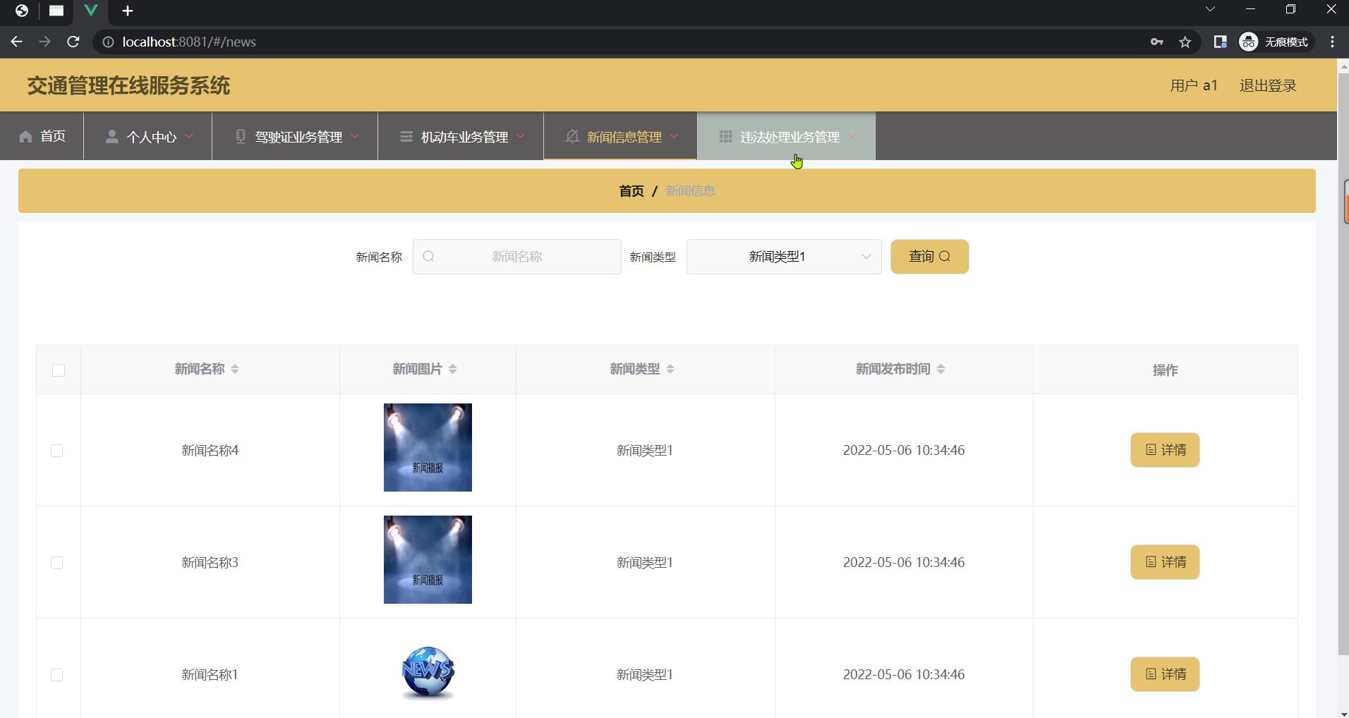Check the box for 新闻名称3 row
This screenshot has width=1349, height=718.
tap(57, 563)
